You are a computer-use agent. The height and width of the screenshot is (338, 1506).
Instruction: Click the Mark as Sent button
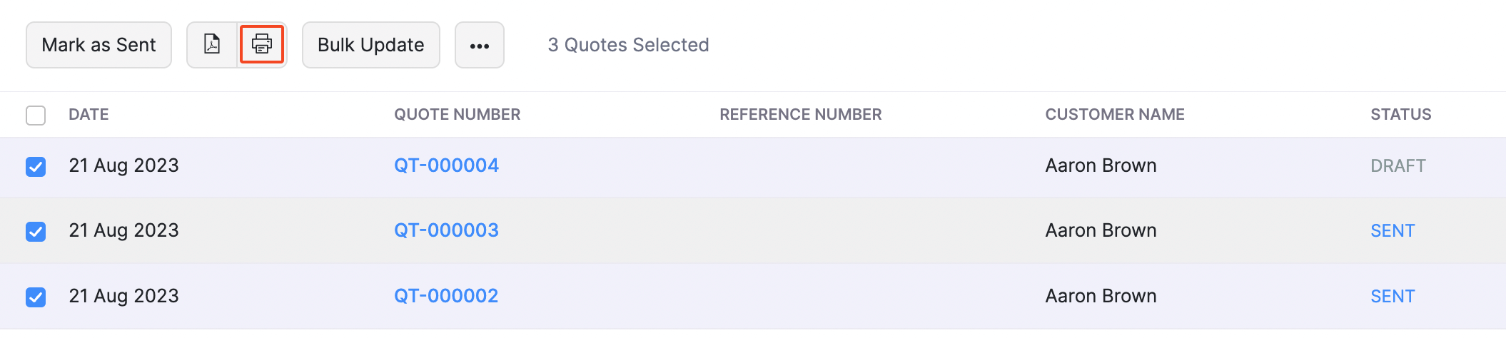[98, 45]
